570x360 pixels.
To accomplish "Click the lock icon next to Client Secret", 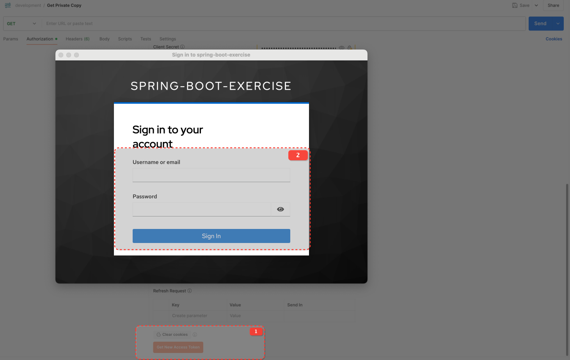I will (x=350, y=48).
